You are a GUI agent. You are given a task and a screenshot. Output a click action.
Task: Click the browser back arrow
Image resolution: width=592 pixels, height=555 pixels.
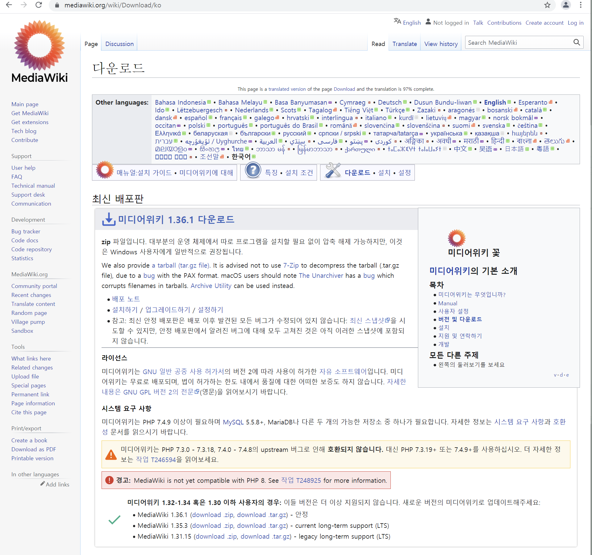9,5
